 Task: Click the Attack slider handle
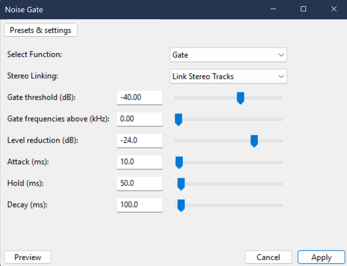179,162
